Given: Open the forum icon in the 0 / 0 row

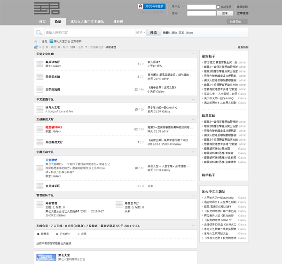Looking at the screenshot, I should click(x=40, y=186).
